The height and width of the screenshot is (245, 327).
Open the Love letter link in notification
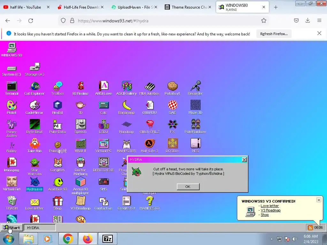270,206
